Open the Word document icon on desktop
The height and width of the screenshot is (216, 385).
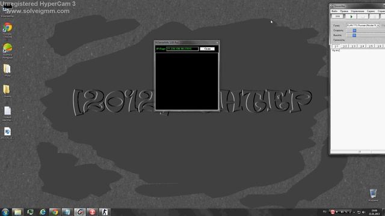point(7,133)
